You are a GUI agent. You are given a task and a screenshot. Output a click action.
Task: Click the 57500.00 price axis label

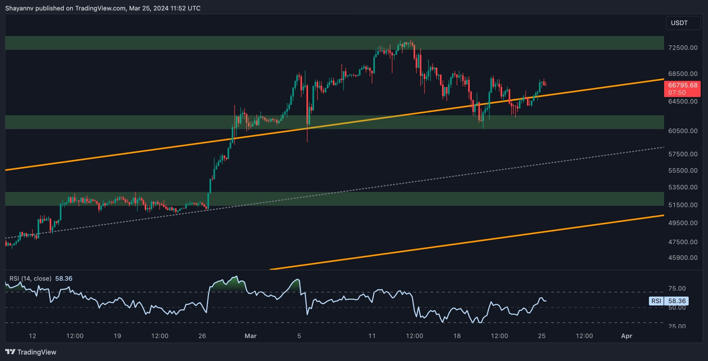point(683,154)
